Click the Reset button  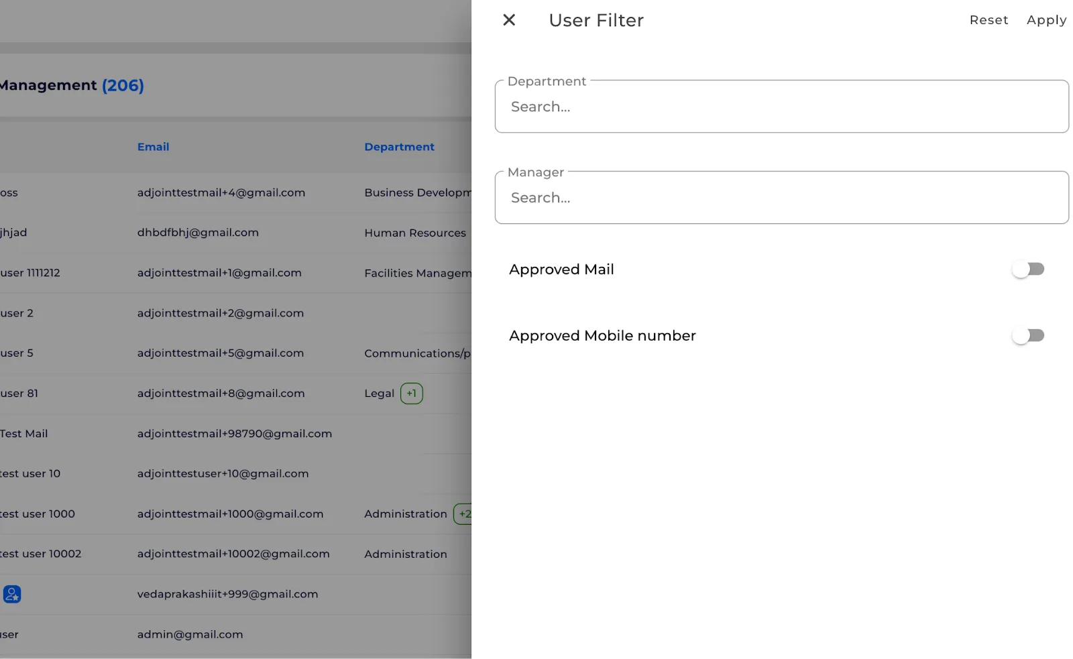(989, 20)
